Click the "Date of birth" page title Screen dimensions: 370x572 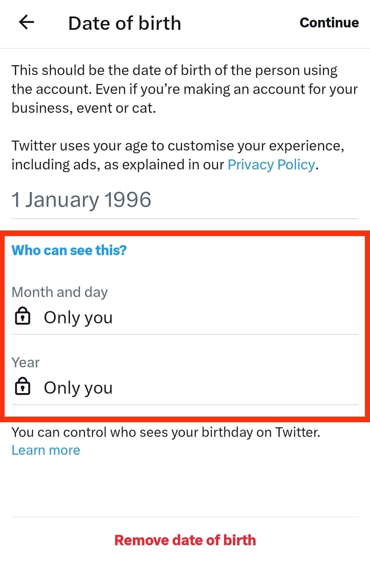click(x=125, y=23)
